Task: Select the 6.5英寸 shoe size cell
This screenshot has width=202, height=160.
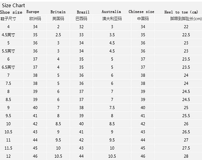Action: coord(8,67)
